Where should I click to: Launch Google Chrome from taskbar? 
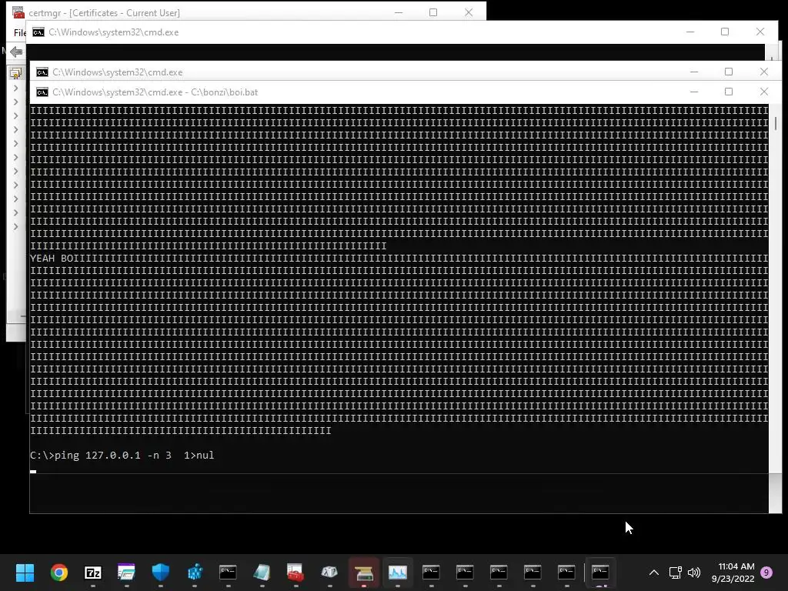tap(58, 573)
